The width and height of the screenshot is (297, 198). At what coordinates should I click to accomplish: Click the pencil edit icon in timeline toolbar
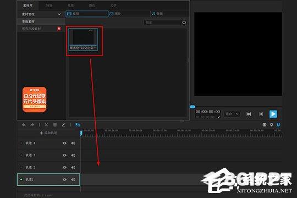click(64, 125)
